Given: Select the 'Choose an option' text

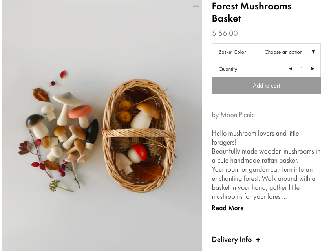Looking at the screenshot, I should click(x=283, y=52).
